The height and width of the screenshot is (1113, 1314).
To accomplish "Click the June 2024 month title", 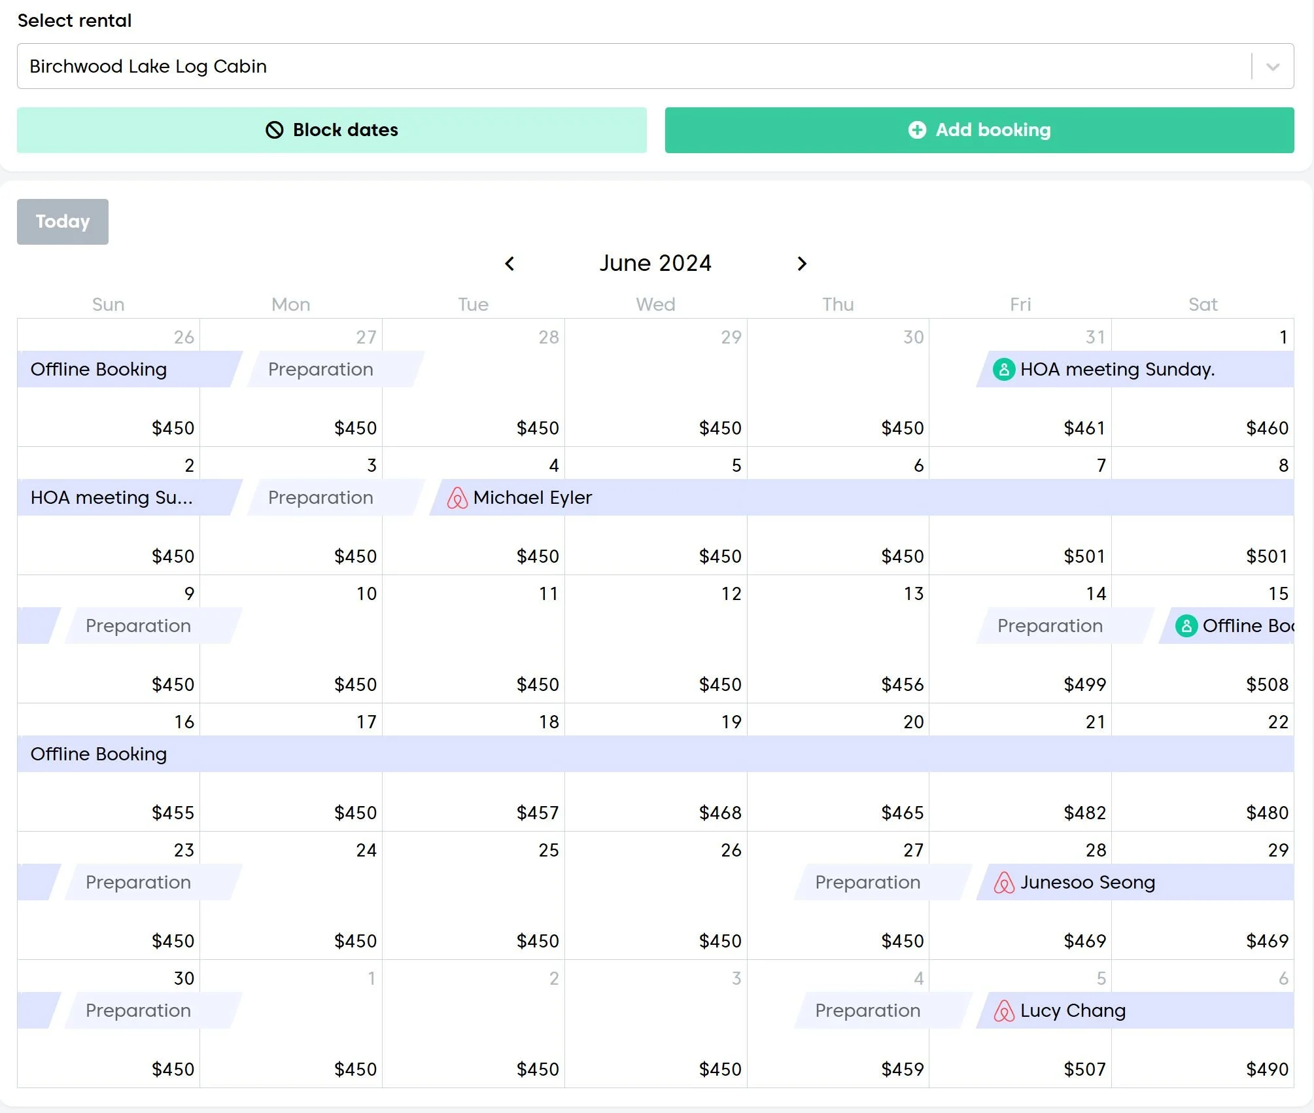I will click(655, 264).
